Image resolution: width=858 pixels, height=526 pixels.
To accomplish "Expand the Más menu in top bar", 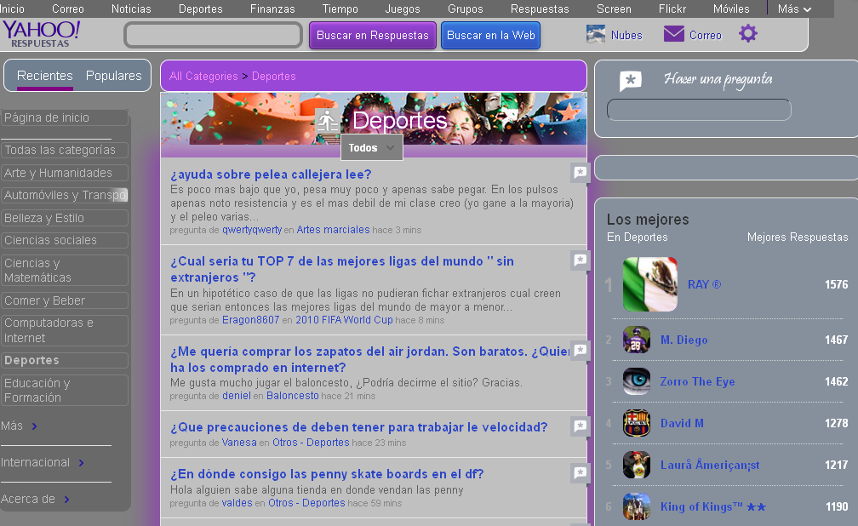I will 794,9.
